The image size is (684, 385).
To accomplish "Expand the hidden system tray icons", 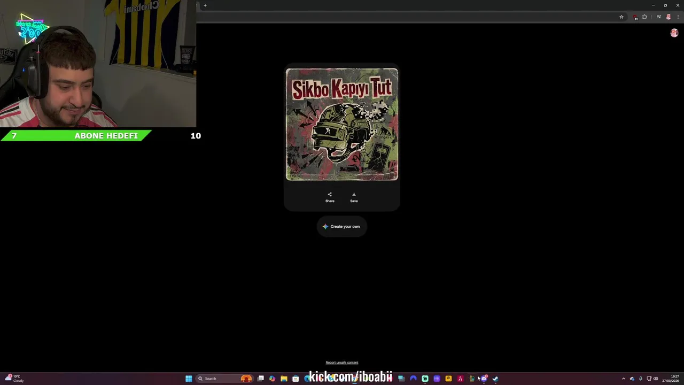I will (x=623, y=379).
